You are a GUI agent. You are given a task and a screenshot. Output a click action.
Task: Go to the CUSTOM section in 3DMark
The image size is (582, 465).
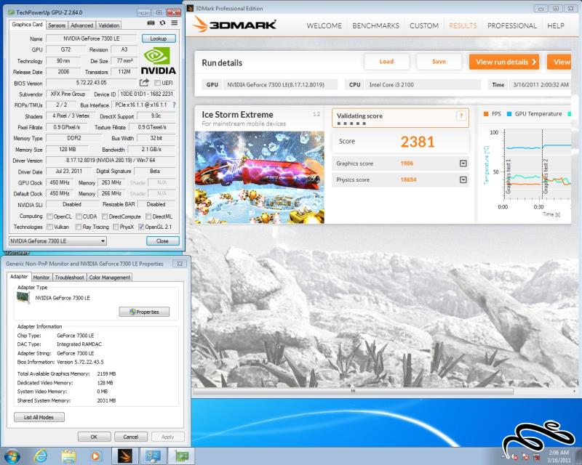coord(424,25)
